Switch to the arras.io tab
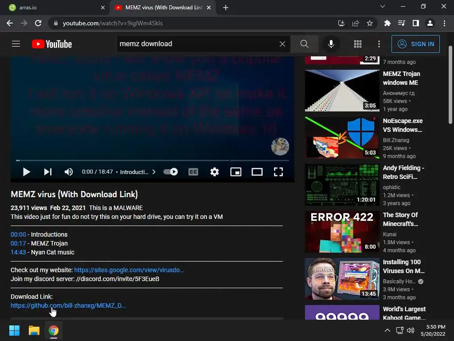 pos(54,8)
